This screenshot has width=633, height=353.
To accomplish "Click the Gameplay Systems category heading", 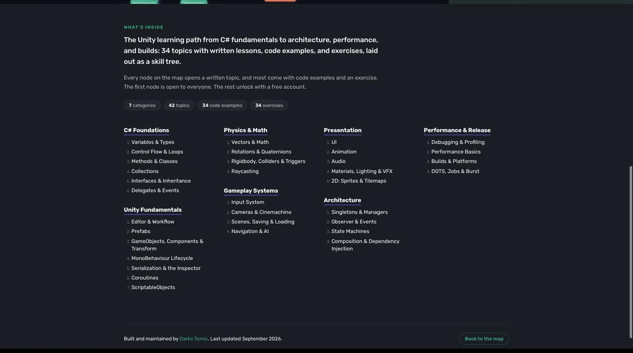I will (251, 191).
